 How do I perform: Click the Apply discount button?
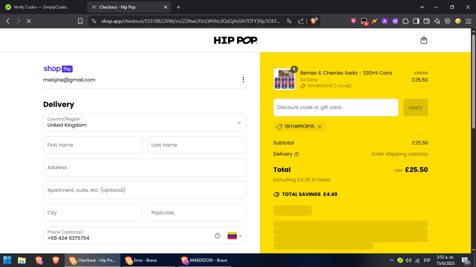coord(415,107)
